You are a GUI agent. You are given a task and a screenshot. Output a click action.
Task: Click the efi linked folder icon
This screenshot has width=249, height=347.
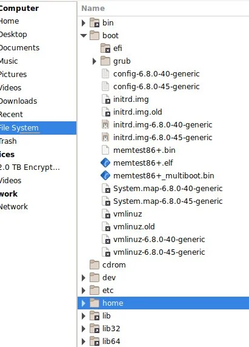[x=105, y=49]
